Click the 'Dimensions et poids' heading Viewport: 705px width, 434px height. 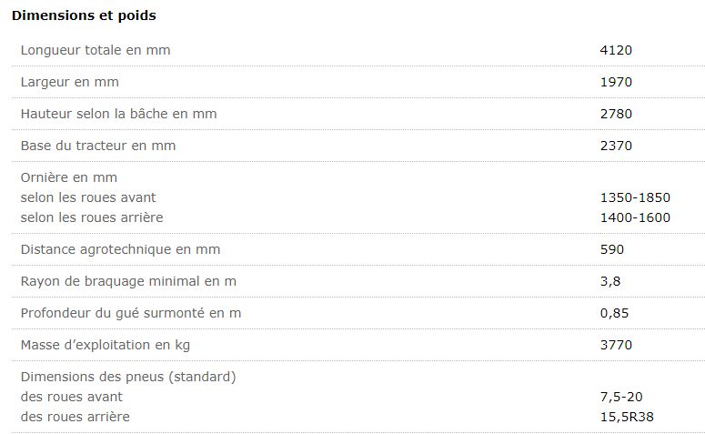(x=83, y=15)
